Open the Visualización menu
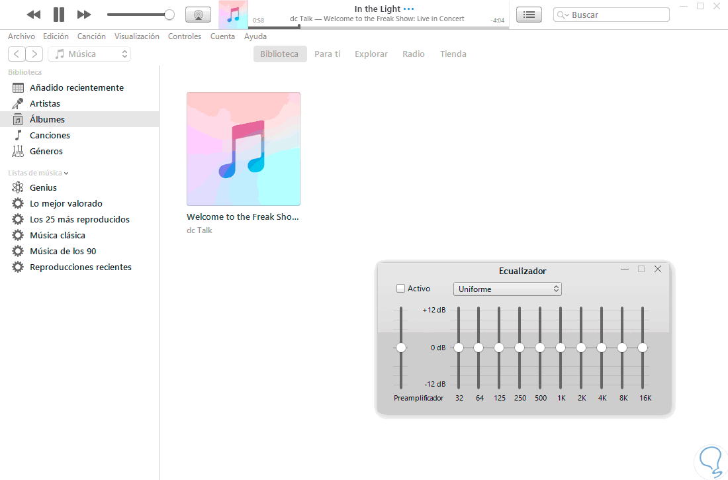728x480 pixels. [x=136, y=36]
